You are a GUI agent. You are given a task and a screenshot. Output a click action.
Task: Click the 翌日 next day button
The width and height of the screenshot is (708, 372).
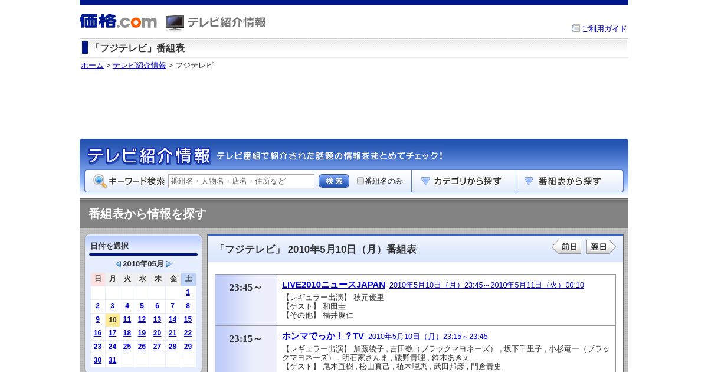pyautogui.click(x=601, y=247)
